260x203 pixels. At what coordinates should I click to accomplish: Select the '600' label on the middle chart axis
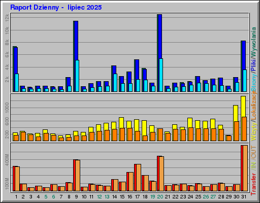click(7, 121)
